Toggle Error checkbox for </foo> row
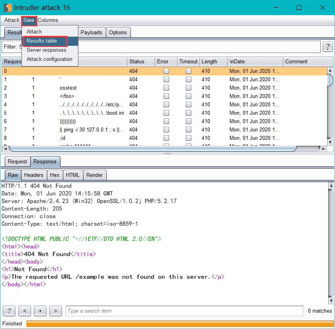The image size is (335, 329). pyautogui.click(x=166, y=96)
